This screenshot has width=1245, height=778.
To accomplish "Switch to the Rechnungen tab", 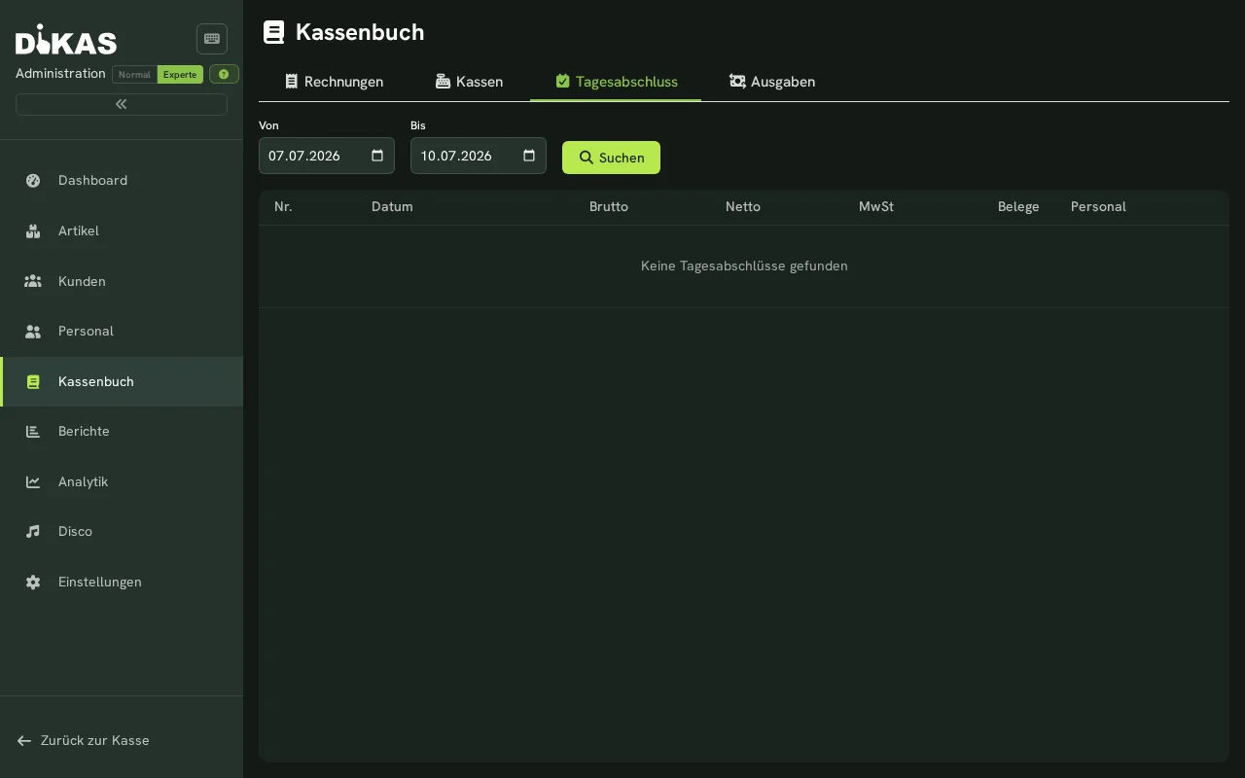I will tap(334, 82).
